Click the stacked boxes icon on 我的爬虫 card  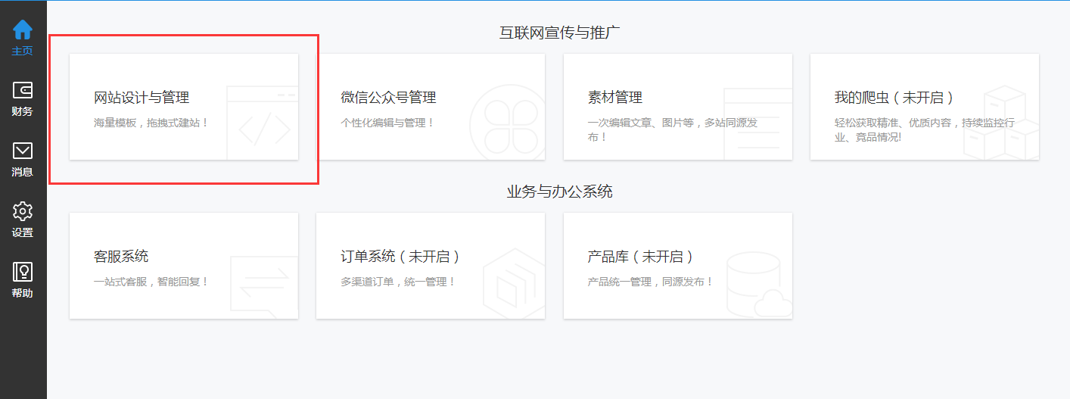(1000, 124)
